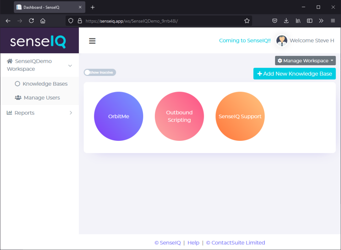Expand the Reports section chevron
This screenshot has width=341, height=250.
pos(71,113)
